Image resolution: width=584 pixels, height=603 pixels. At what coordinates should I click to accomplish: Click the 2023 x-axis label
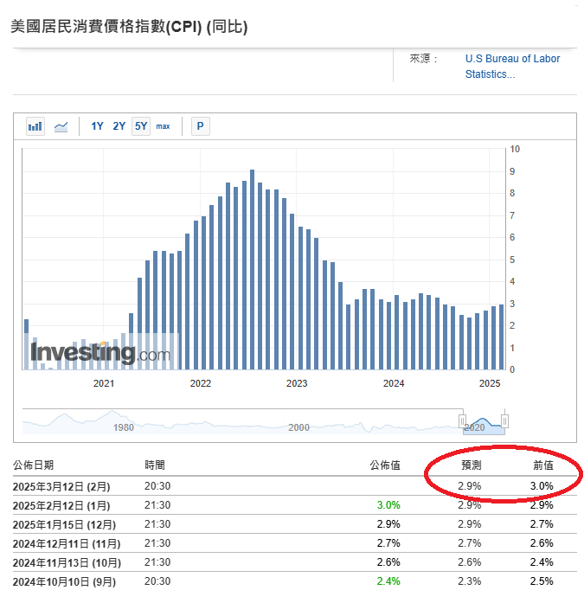(x=297, y=383)
